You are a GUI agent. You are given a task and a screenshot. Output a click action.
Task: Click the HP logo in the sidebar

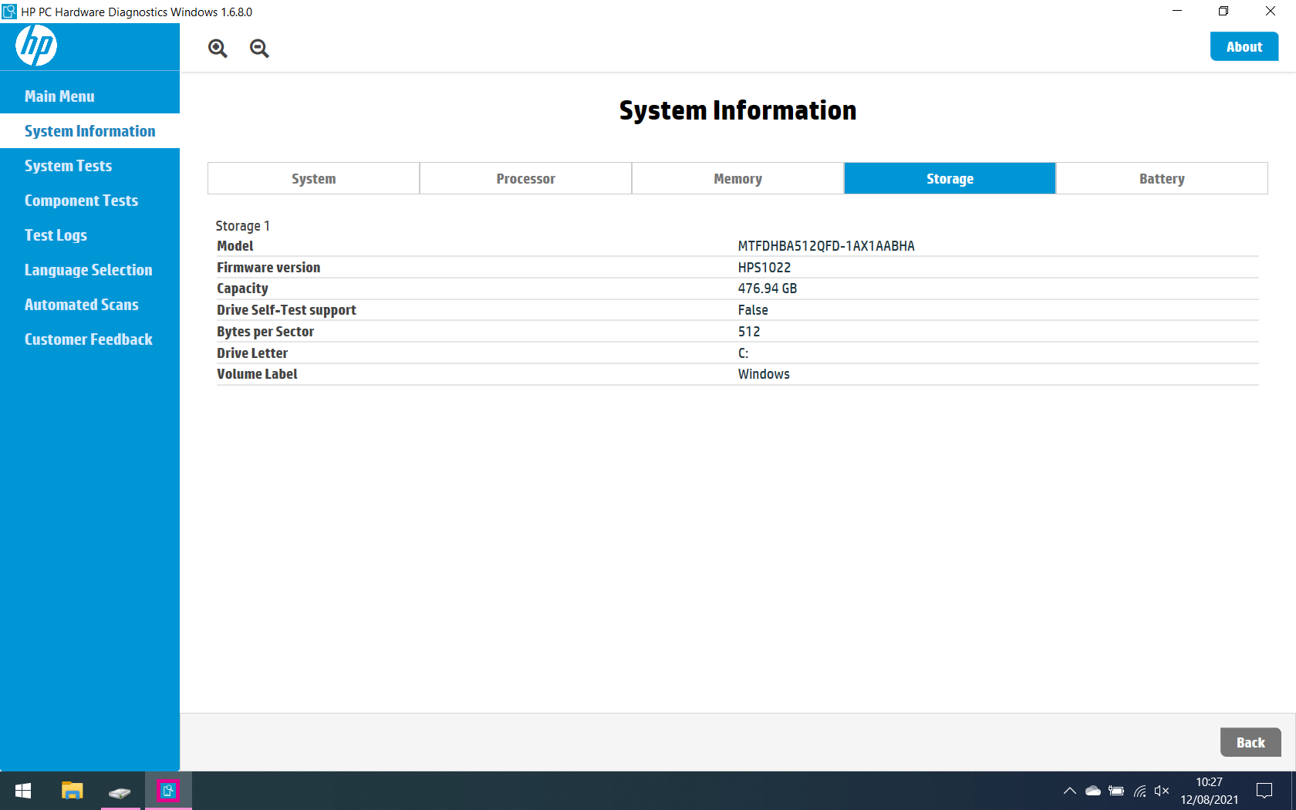pyautogui.click(x=36, y=46)
